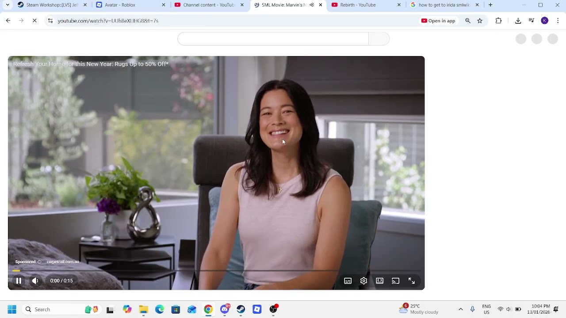Open Microsoft Edge from taskbar
This screenshot has height=318, width=566.
point(160,309)
